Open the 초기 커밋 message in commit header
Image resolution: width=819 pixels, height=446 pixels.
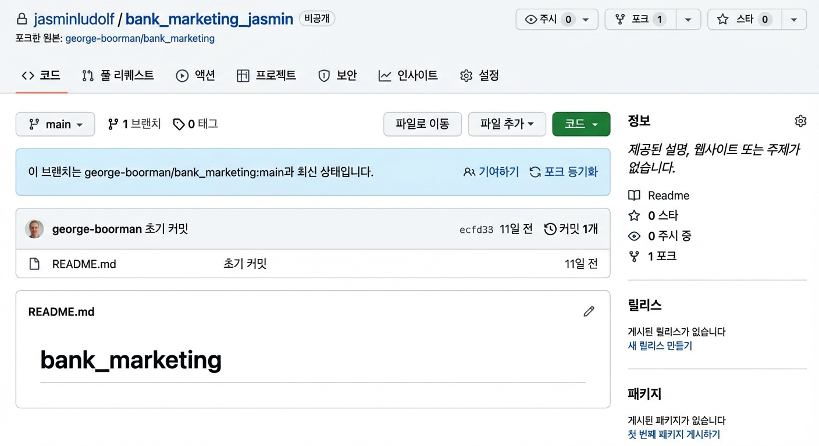click(166, 229)
